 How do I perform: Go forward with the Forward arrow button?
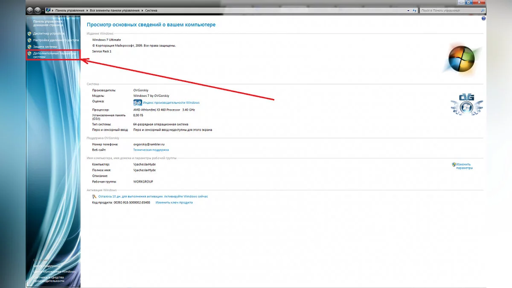click(38, 10)
